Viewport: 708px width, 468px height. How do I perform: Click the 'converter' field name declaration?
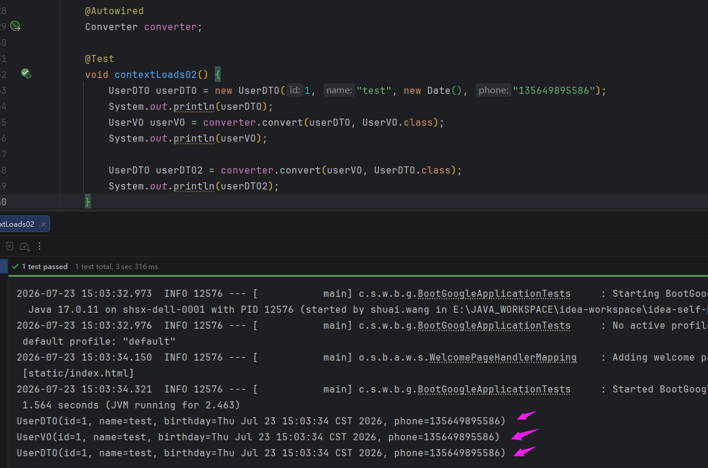pyautogui.click(x=170, y=27)
